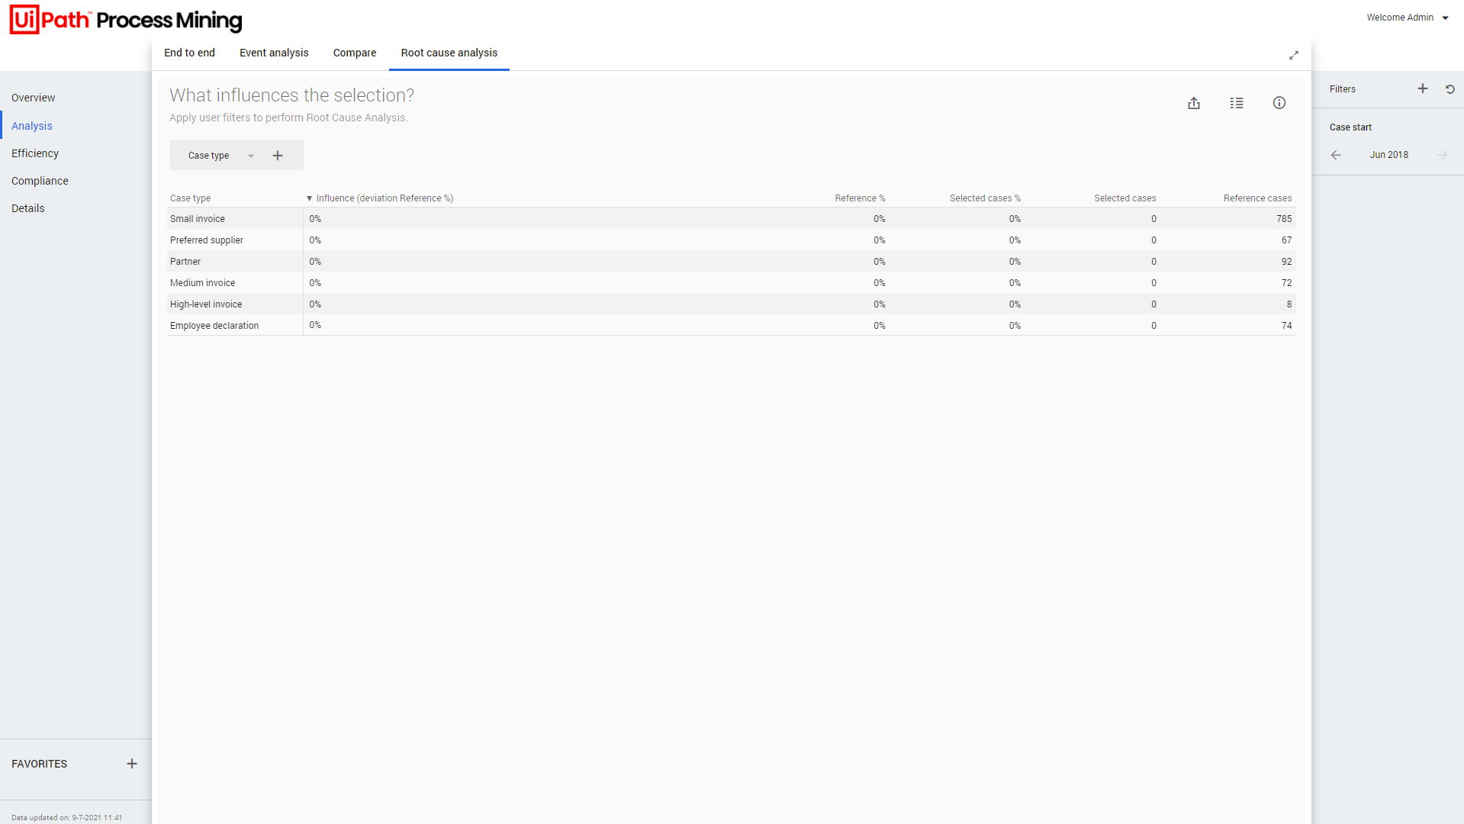Go to previous Case start period
1464x824 pixels.
pos(1336,155)
